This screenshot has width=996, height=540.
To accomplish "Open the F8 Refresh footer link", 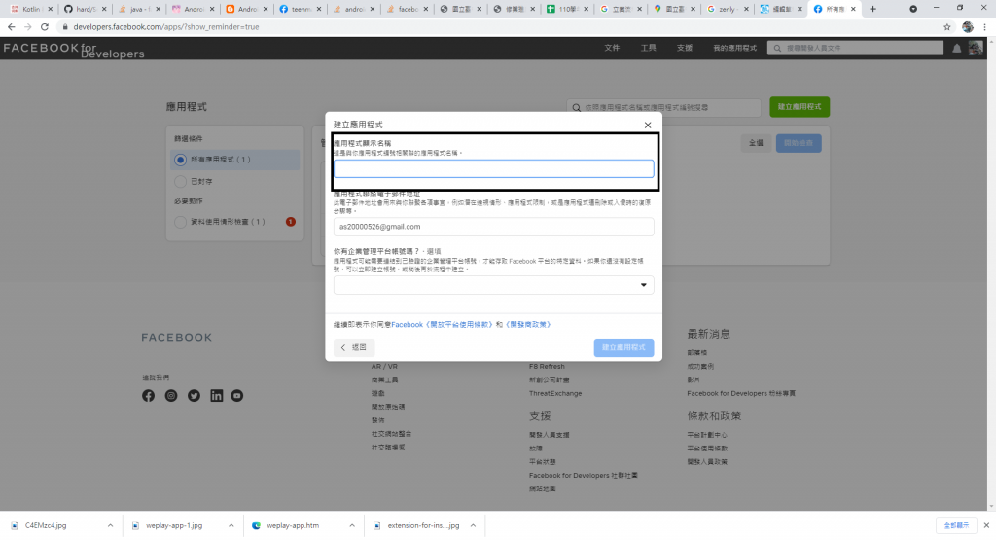I will click(x=547, y=367).
